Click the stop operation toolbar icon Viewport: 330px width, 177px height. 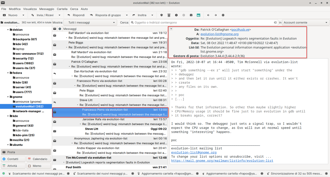pyautogui.click(x=223, y=15)
